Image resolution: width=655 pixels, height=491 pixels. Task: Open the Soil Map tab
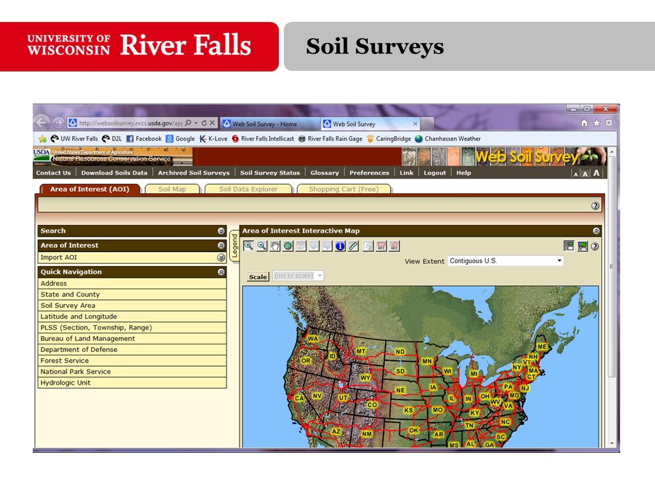172,189
